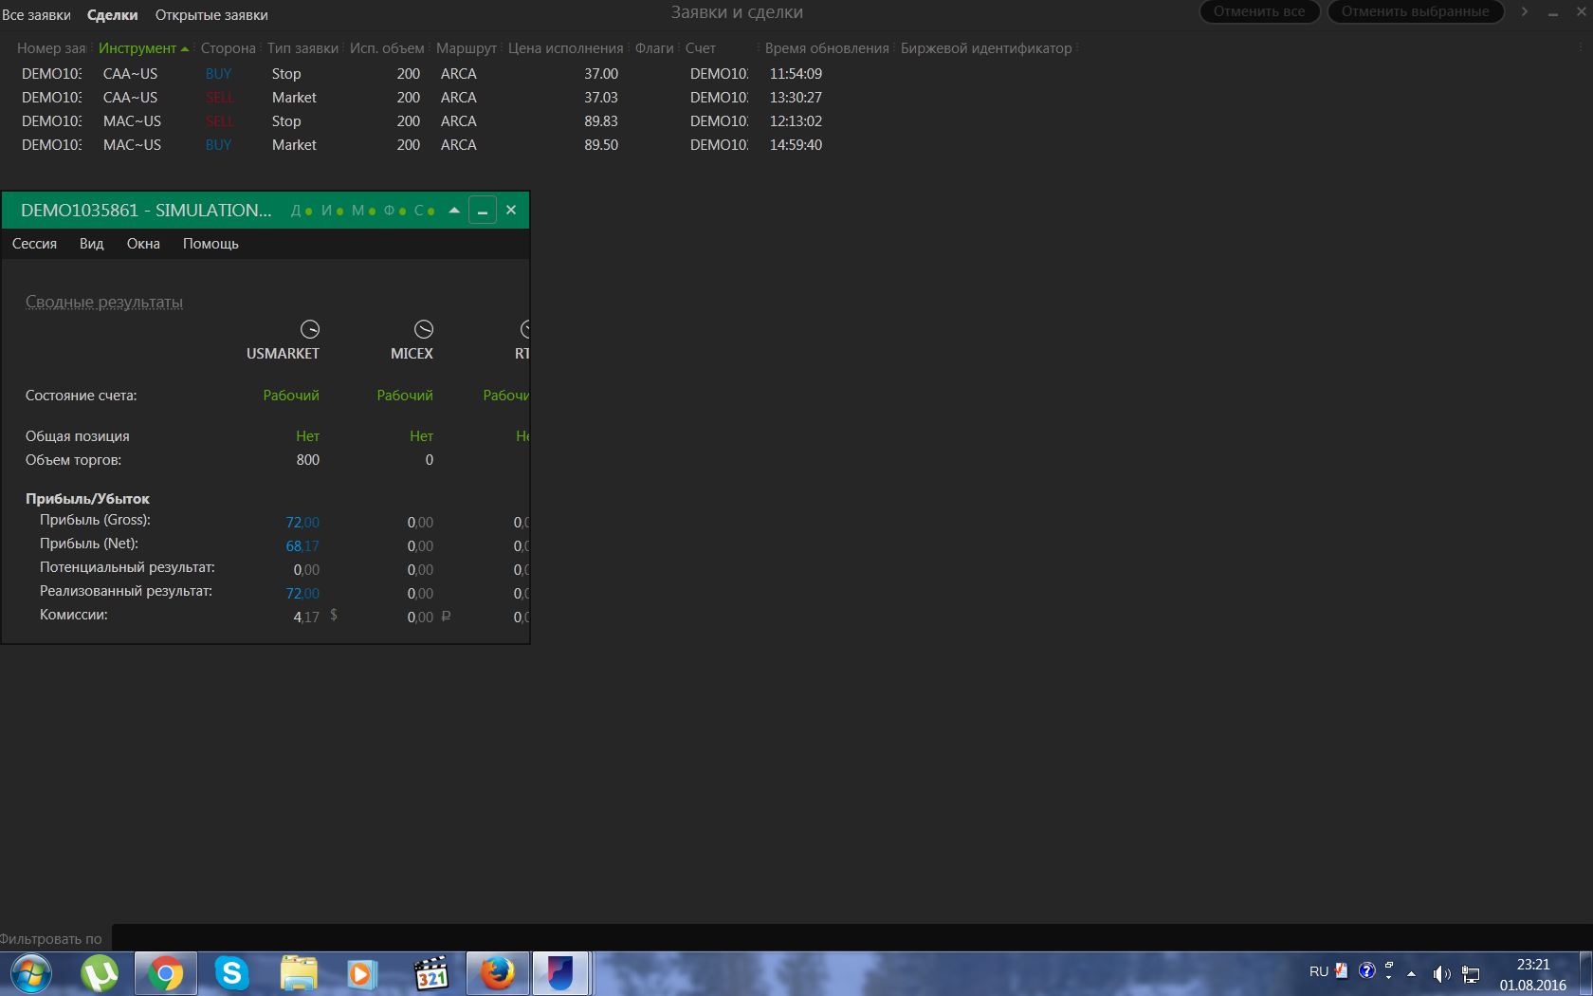
Task: Click the USMARKET commission value 4,17
Action: click(306, 618)
